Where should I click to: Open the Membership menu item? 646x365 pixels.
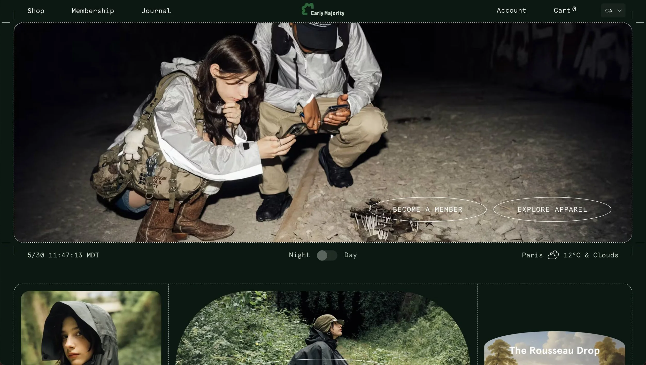click(93, 11)
